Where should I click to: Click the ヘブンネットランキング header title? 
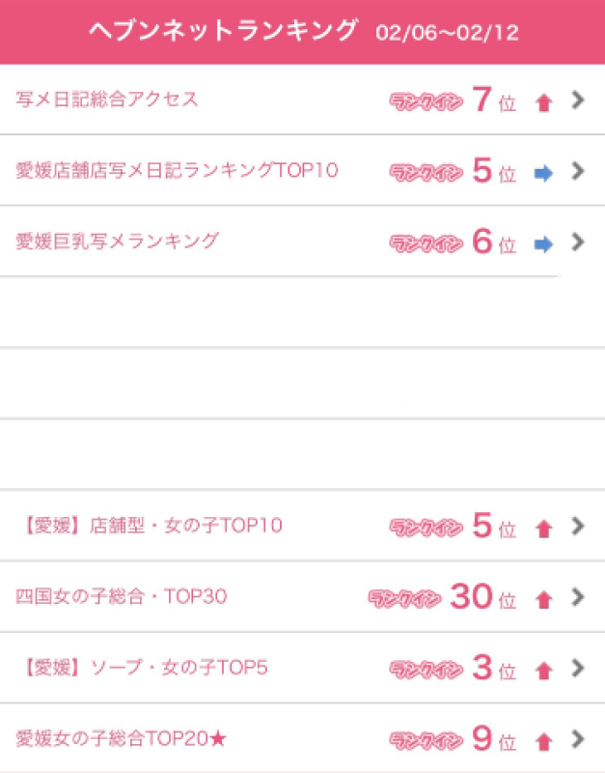(223, 31)
